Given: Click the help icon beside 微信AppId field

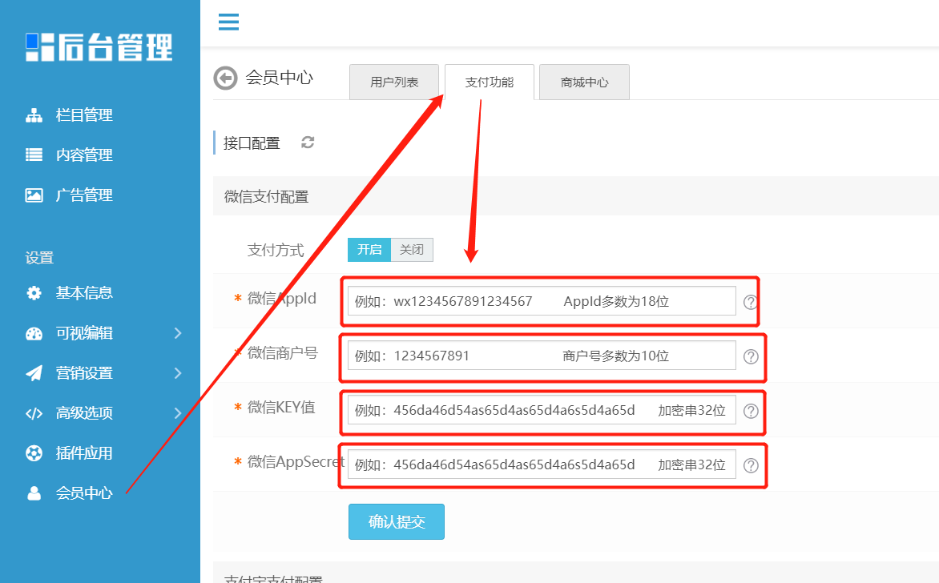Looking at the screenshot, I should click(x=751, y=301).
